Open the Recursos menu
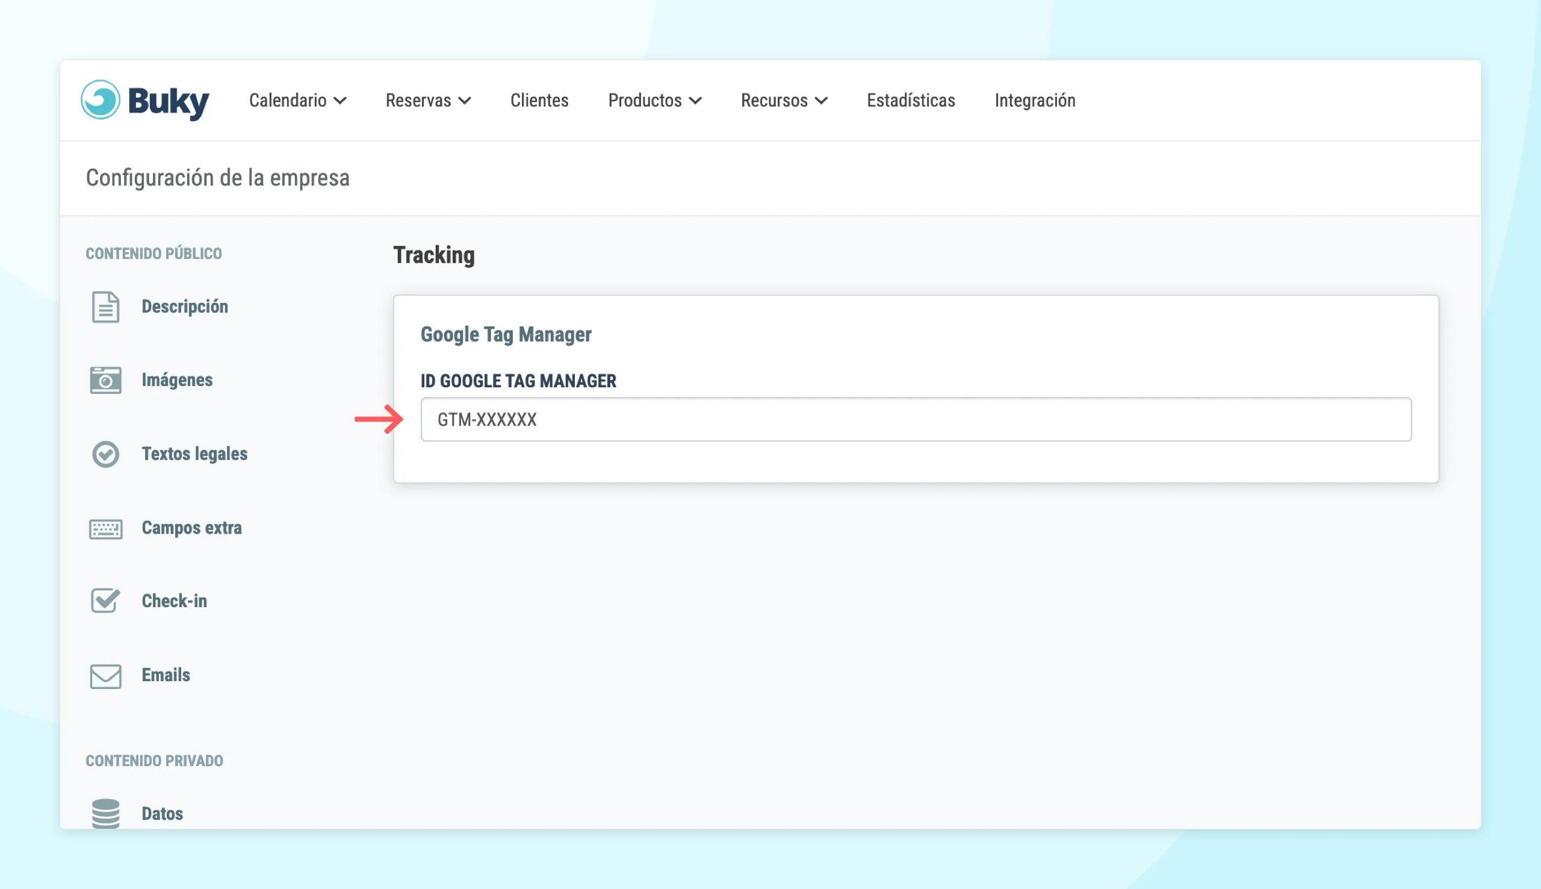Image resolution: width=1541 pixels, height=889 pixels. coord(784,100)
